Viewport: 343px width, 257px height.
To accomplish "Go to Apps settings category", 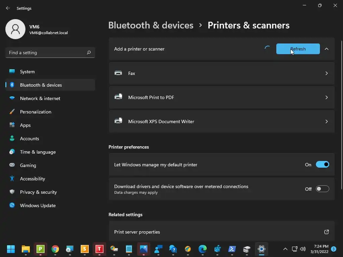I will (x=50, y=125).
